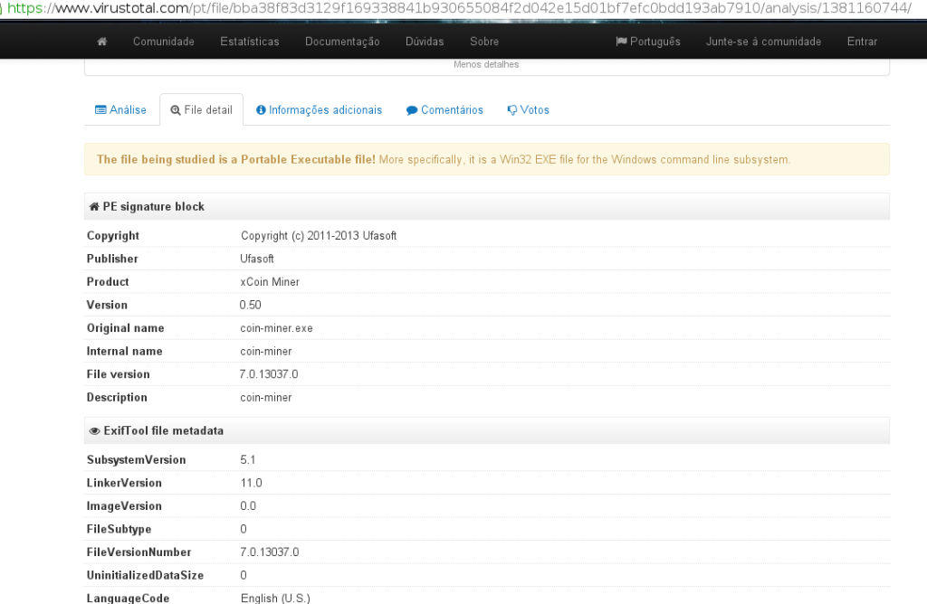
Task: Click the home icon in navbar
Action: (101, 42)
